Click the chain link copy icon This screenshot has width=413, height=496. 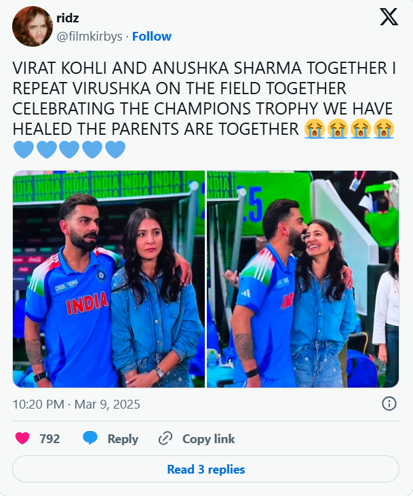(165, 438)
